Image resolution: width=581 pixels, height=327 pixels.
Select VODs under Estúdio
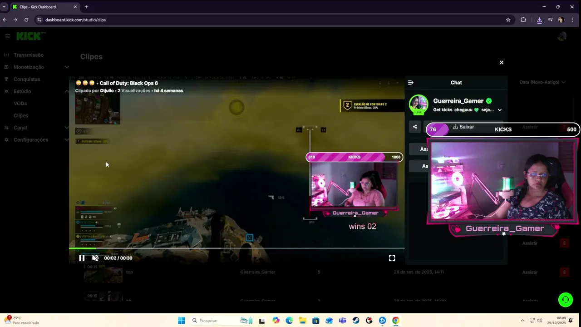(20, 104)
